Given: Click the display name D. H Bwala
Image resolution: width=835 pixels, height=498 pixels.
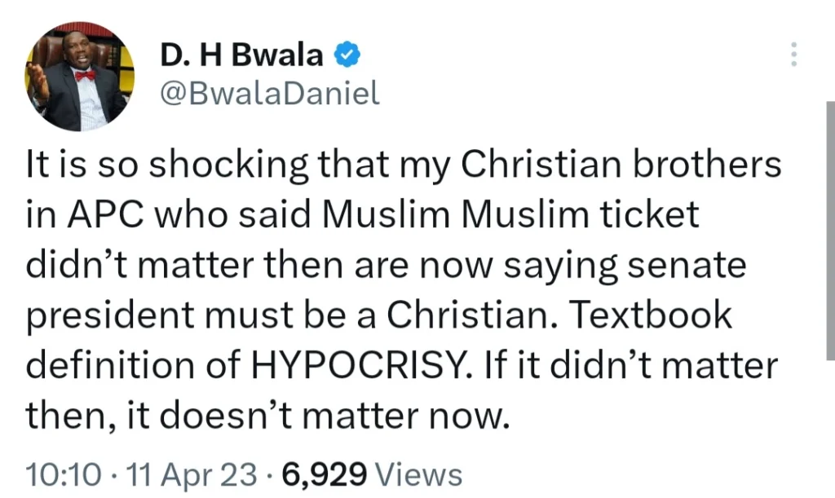Looking at the screenshot, I should click(x=241, y=56).
